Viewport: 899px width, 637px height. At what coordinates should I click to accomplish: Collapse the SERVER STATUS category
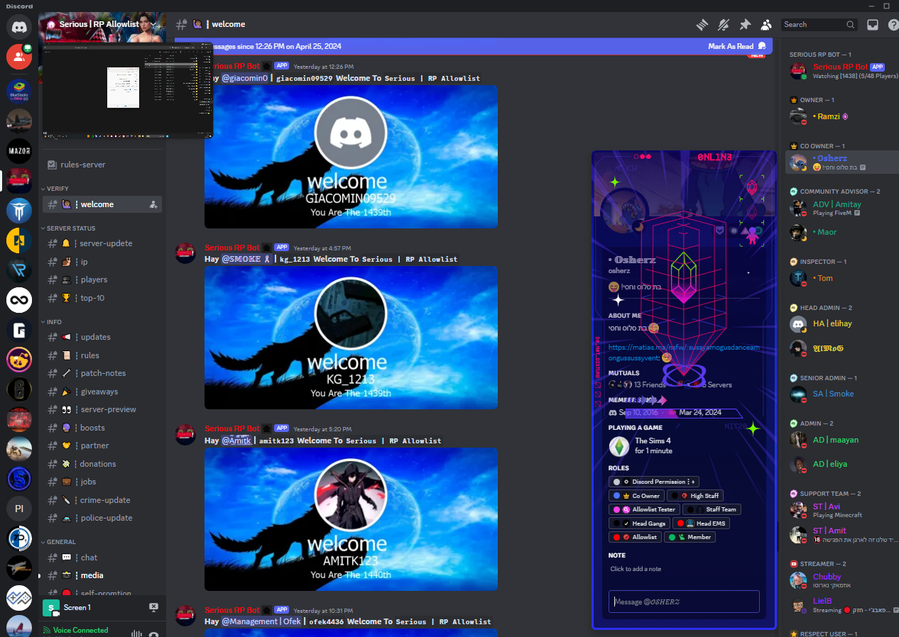[70, 228]
